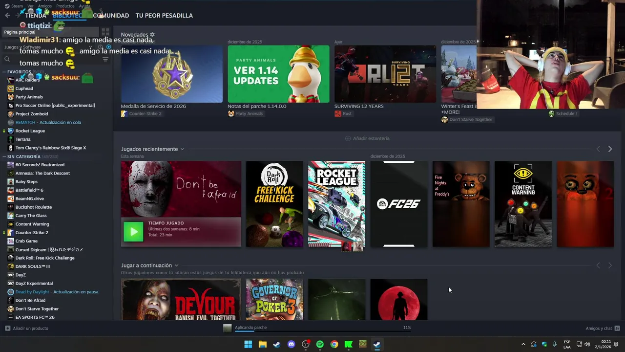Go back with the navigation arrow

click(7, 16)
